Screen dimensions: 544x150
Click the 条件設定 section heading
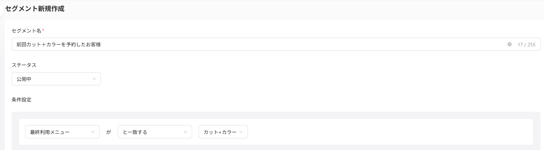click(x=21, y=100)
